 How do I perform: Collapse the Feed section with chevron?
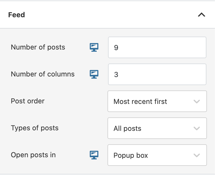pos(201,15)
